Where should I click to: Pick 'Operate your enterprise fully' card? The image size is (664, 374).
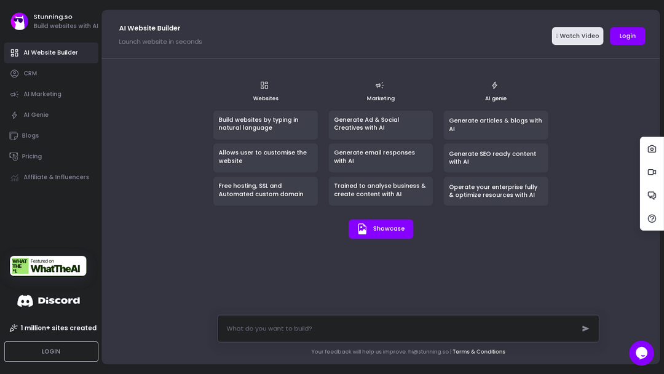pos(496,191)
